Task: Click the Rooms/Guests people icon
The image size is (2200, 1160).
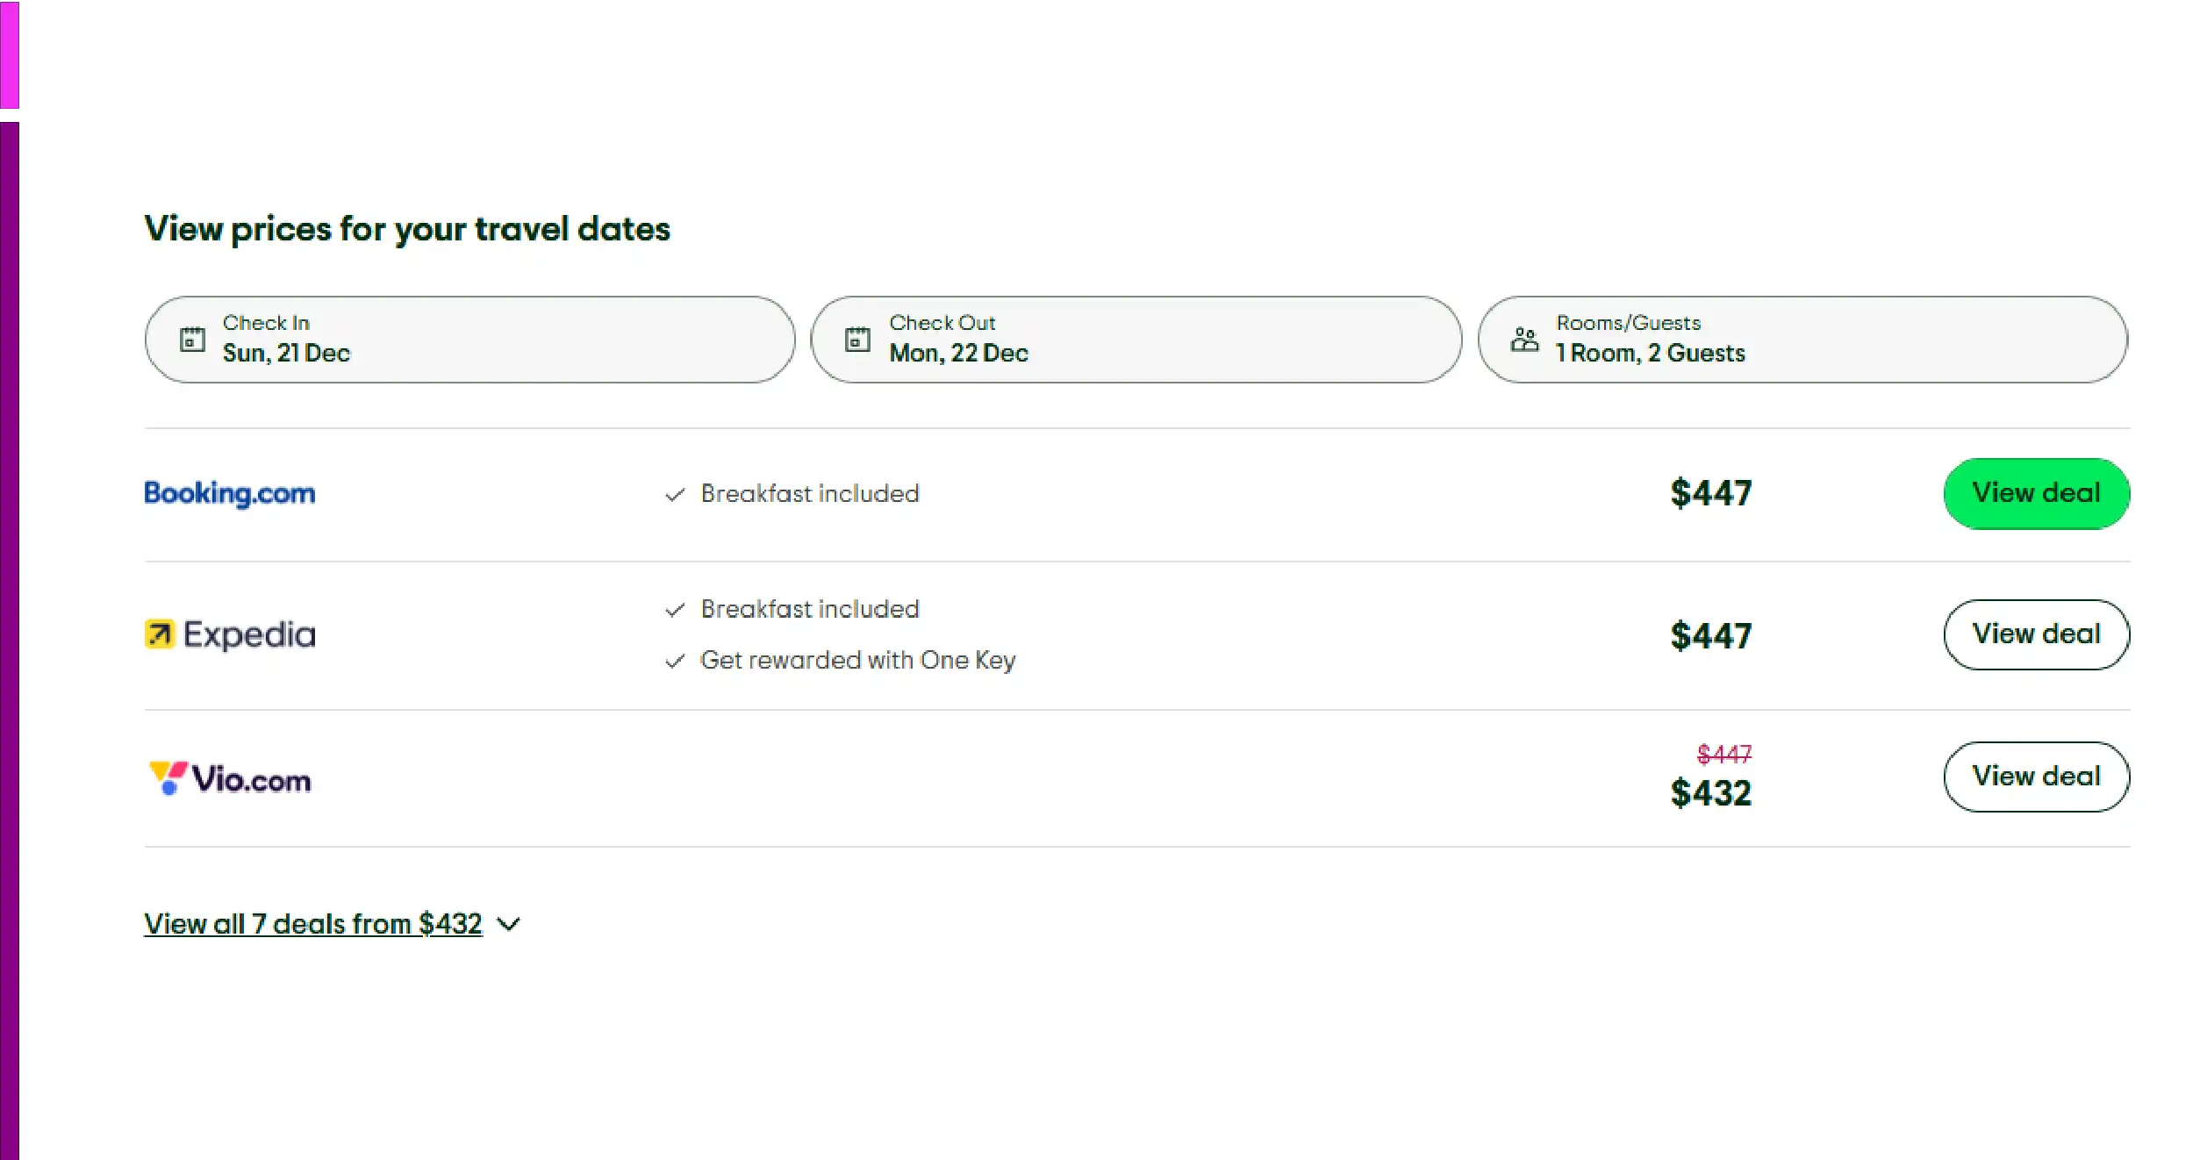Action: (x=1524, y=340)
